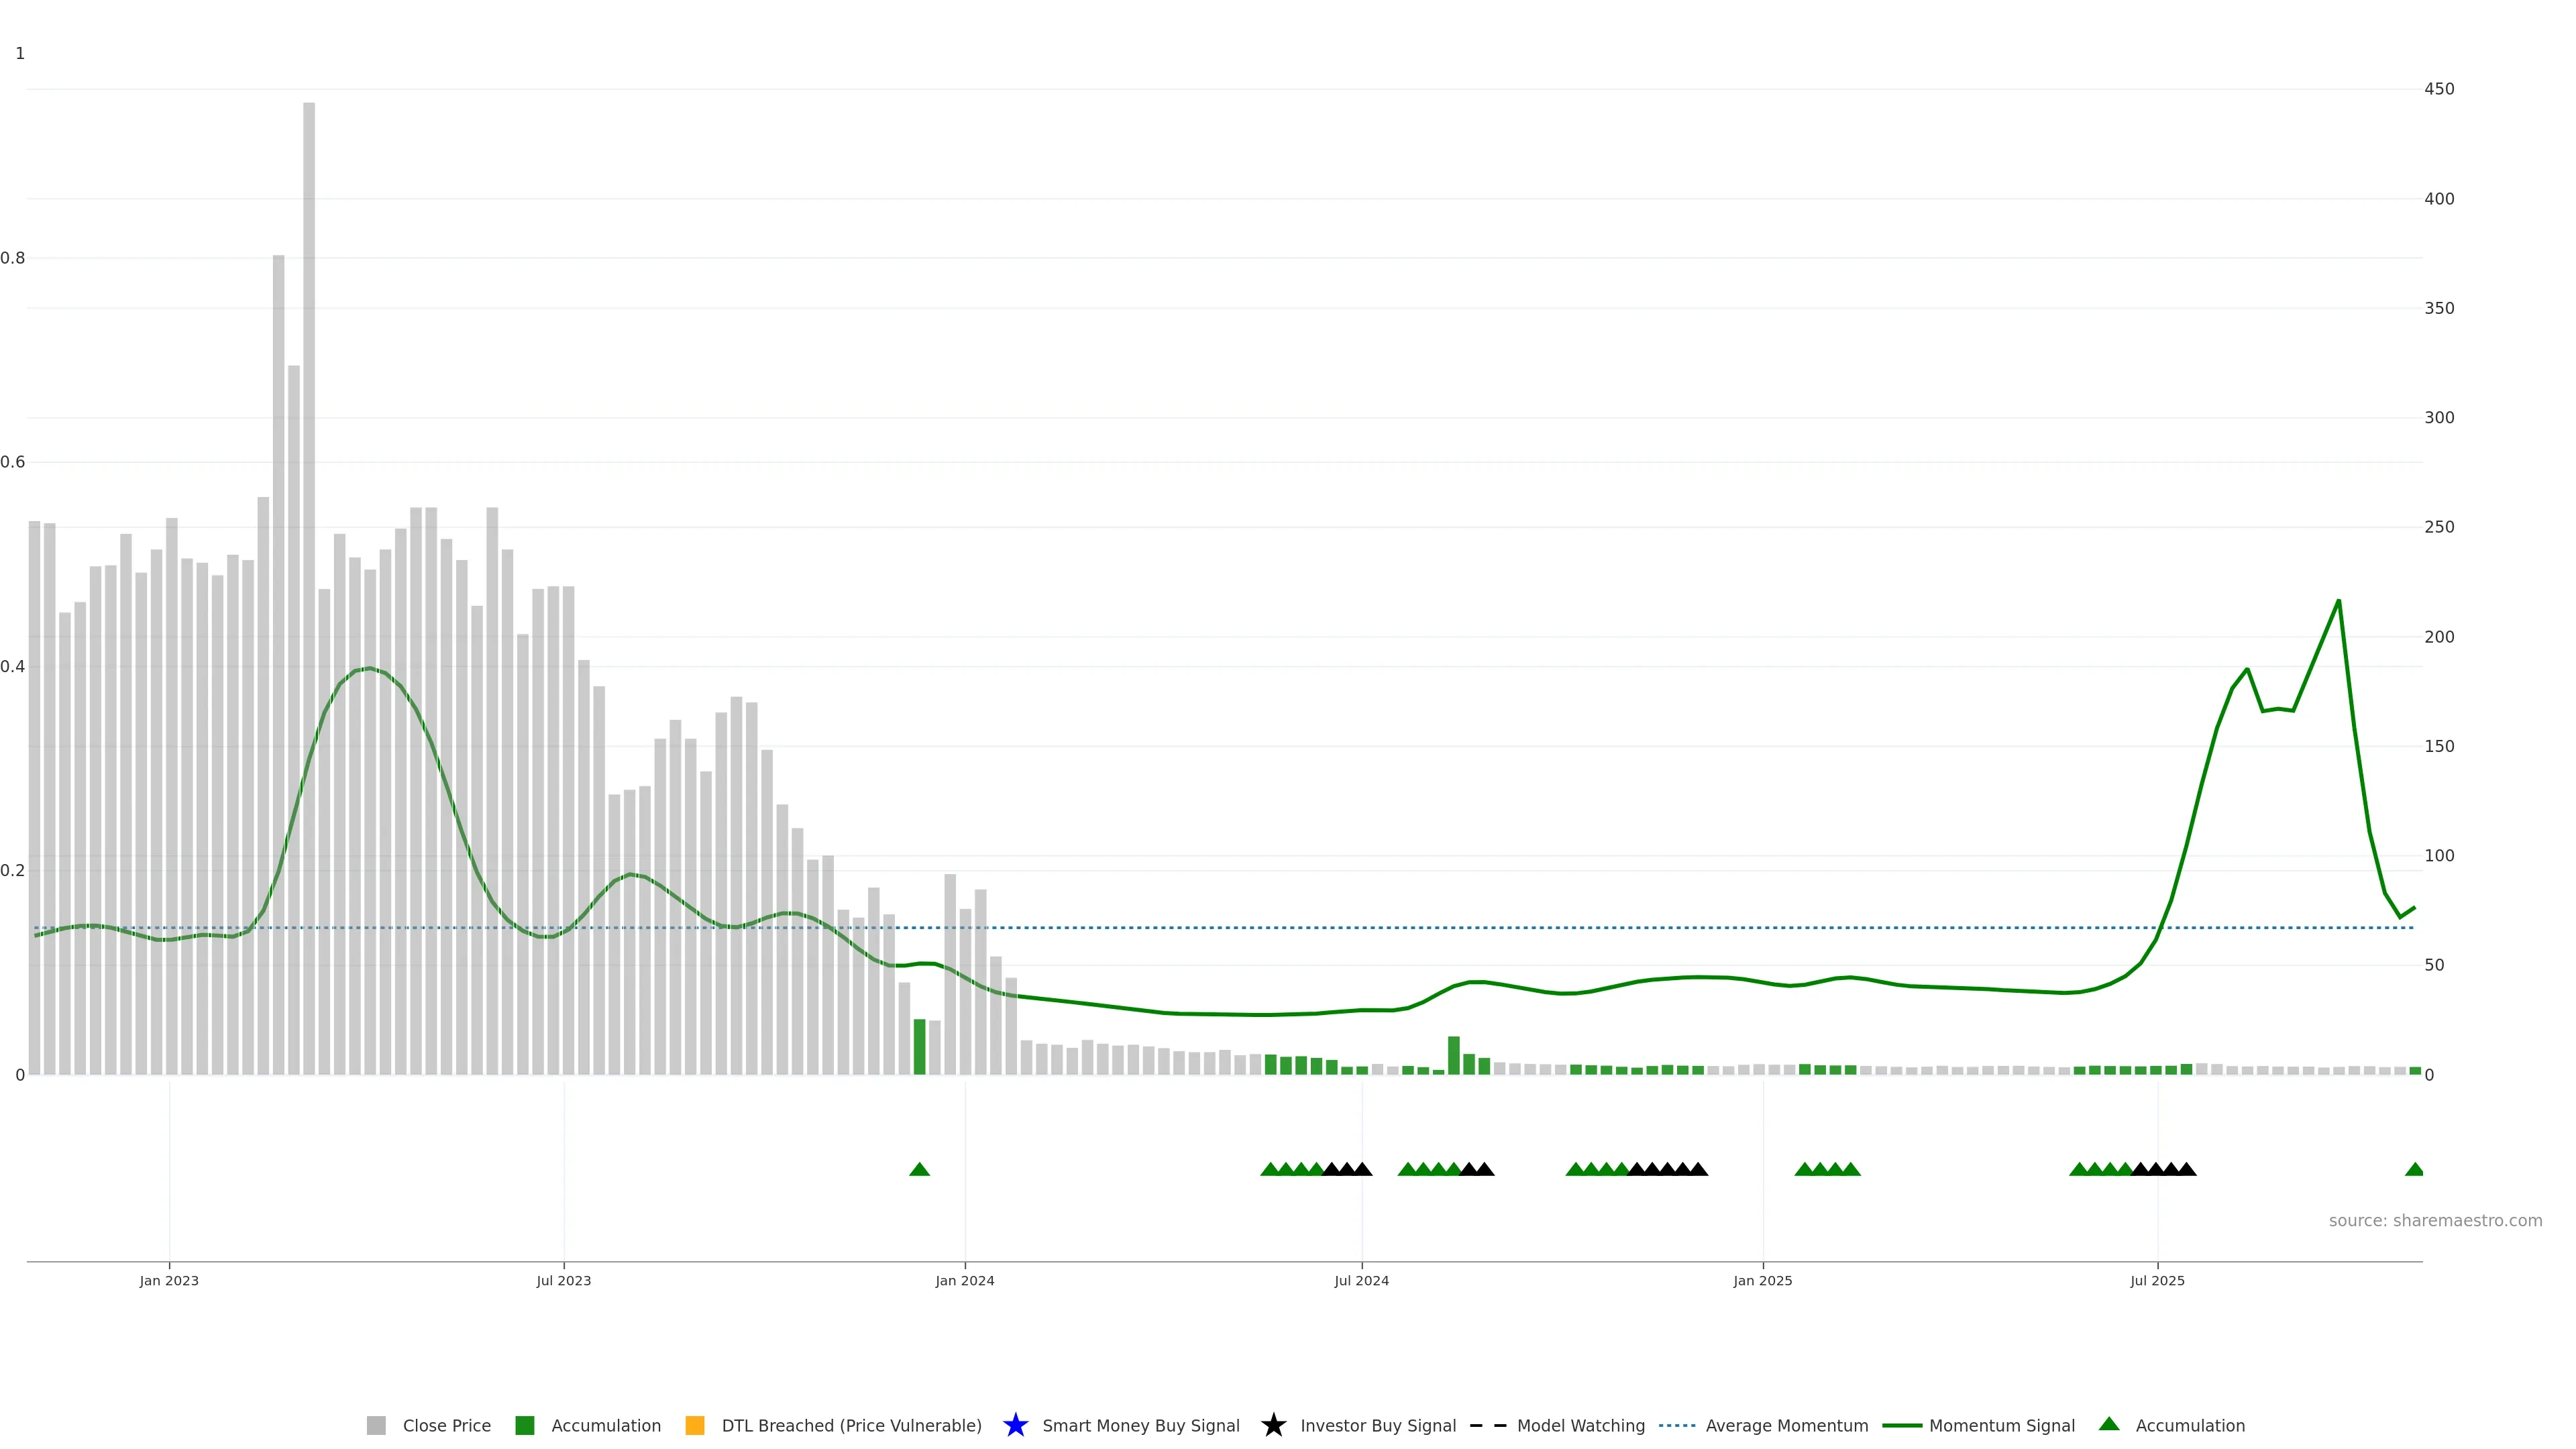Toggle the Investor Buy Signal legend text
The width and height of the screenshot is (2576, 1449).
point(1377,1425)
